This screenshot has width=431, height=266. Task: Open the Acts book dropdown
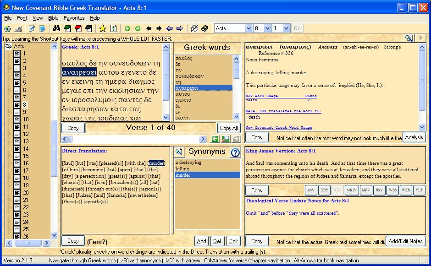point(248,28)
